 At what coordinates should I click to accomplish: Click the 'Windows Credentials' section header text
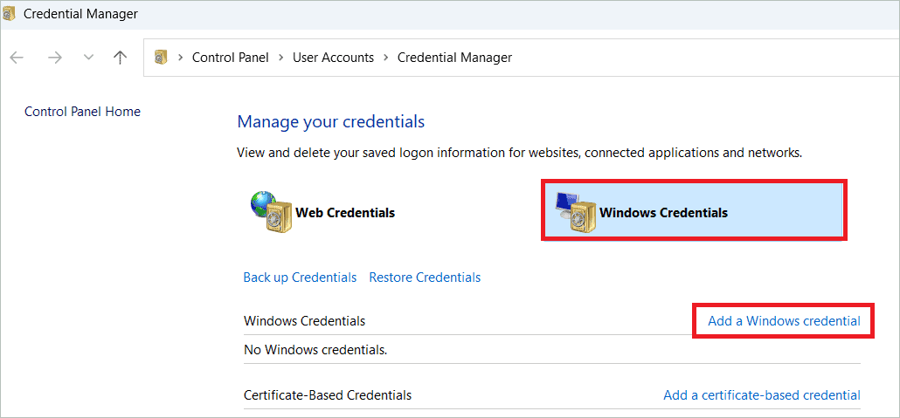point(304,320)
